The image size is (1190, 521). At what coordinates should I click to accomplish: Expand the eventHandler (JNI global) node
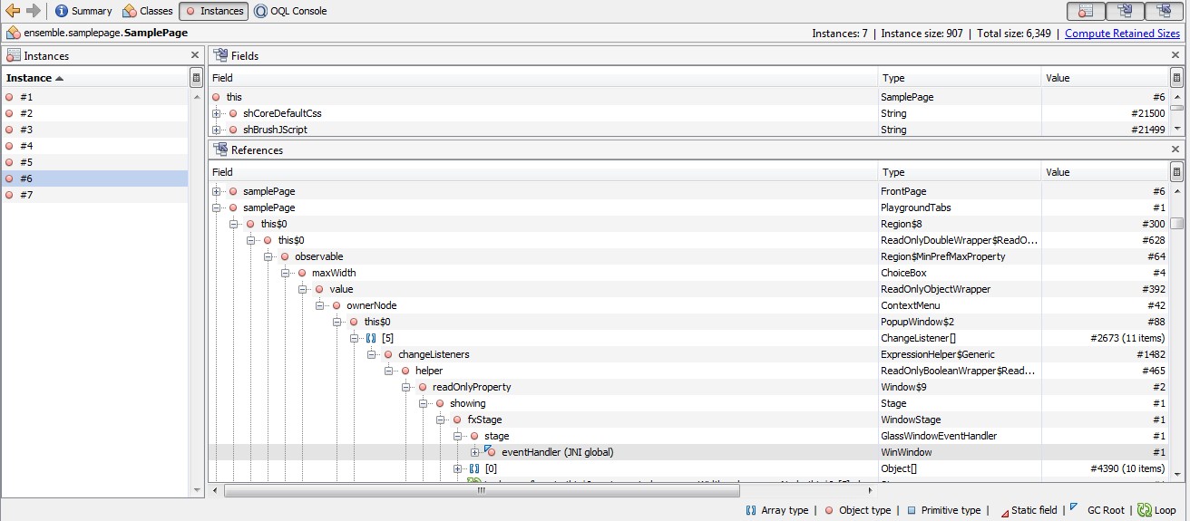tap(475, 452)
